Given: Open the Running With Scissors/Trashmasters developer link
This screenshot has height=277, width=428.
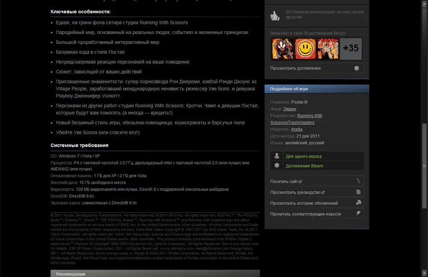Looking at the screenshot, I should coord(296,119).
